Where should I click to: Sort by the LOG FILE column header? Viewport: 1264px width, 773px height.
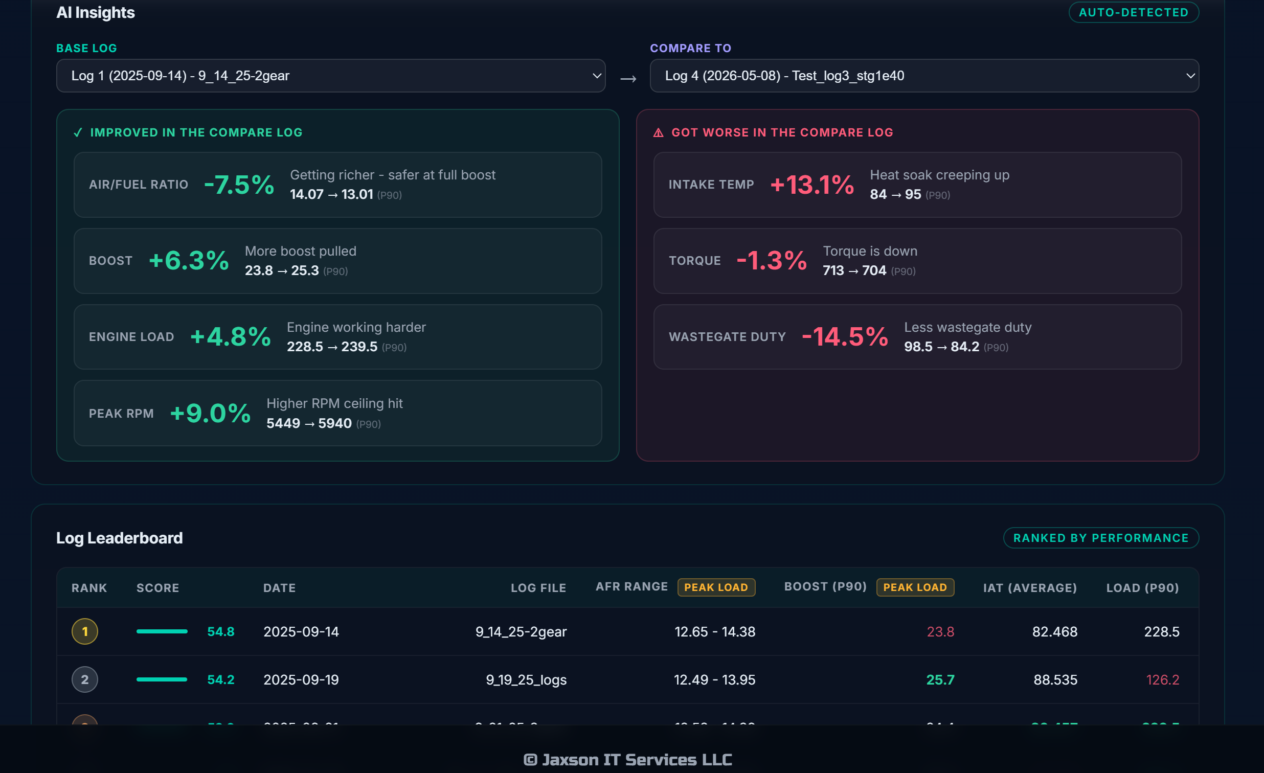[x=538, y=588]
